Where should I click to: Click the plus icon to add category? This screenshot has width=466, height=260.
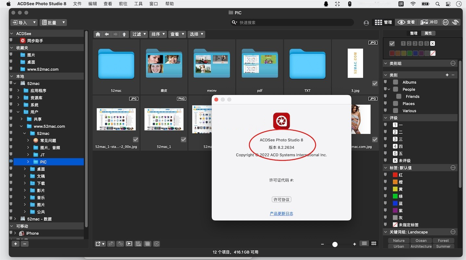447,75
